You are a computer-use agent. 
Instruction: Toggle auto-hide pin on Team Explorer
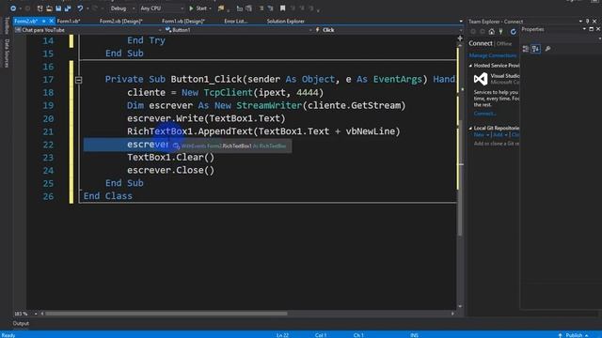[x=587, y=22]
